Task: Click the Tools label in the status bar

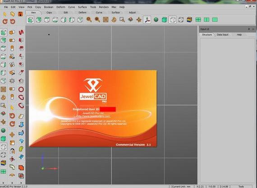Action: 241,187
